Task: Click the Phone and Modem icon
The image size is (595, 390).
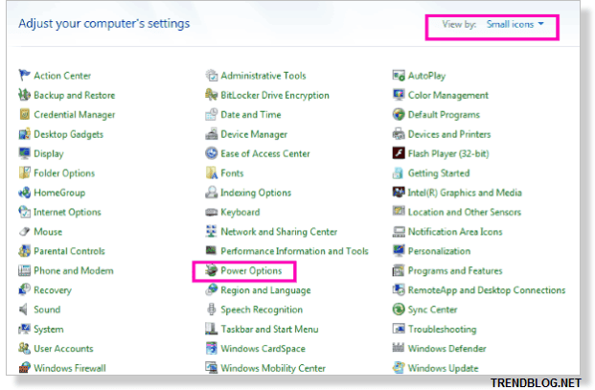Action: 24,270
